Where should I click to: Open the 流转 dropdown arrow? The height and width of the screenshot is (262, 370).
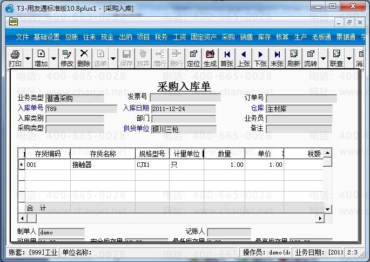[x=324, y=58]
